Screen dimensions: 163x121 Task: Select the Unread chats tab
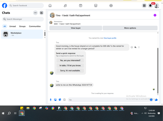pos(12,26)
